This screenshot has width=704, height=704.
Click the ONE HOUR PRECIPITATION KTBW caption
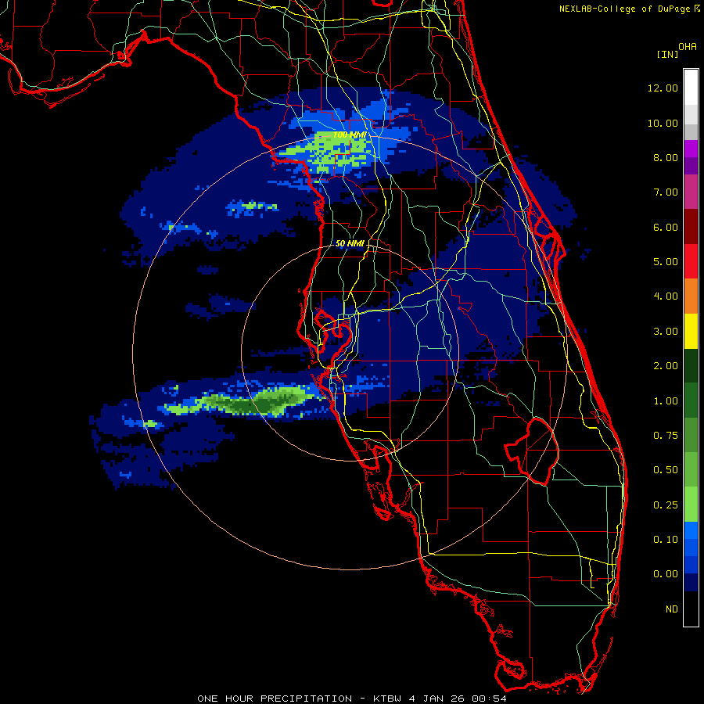[x=352, y=699]
